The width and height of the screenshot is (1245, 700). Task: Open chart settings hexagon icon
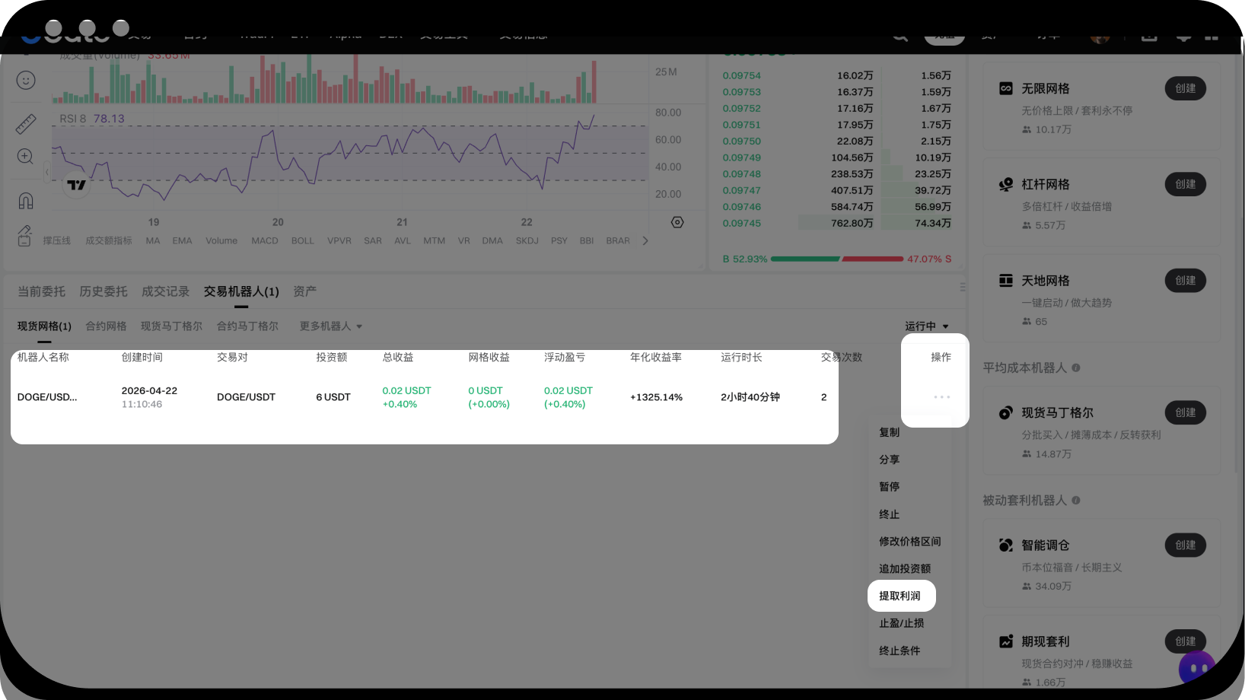(677, 222)
